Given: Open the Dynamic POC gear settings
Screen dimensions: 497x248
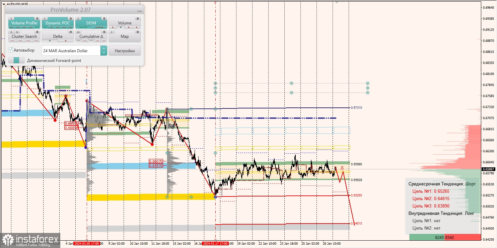Looking at the screenshot, I should tap(71, 18).
